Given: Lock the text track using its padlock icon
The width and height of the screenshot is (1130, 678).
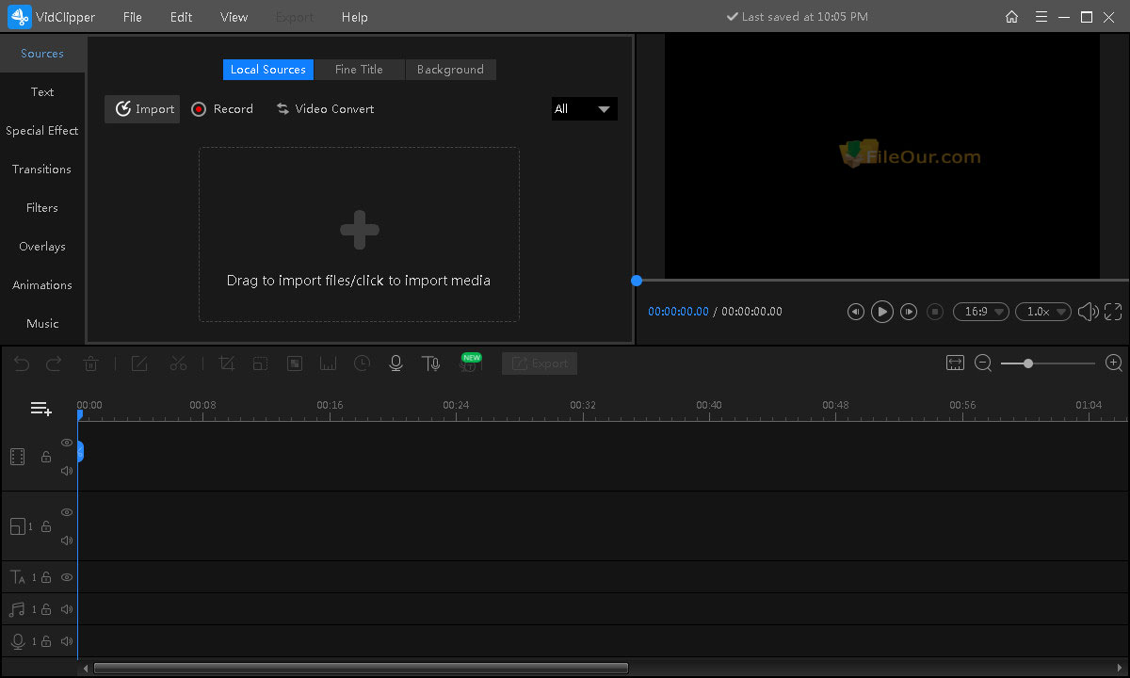Looking at the screenshot, I should tap(45, 577).
